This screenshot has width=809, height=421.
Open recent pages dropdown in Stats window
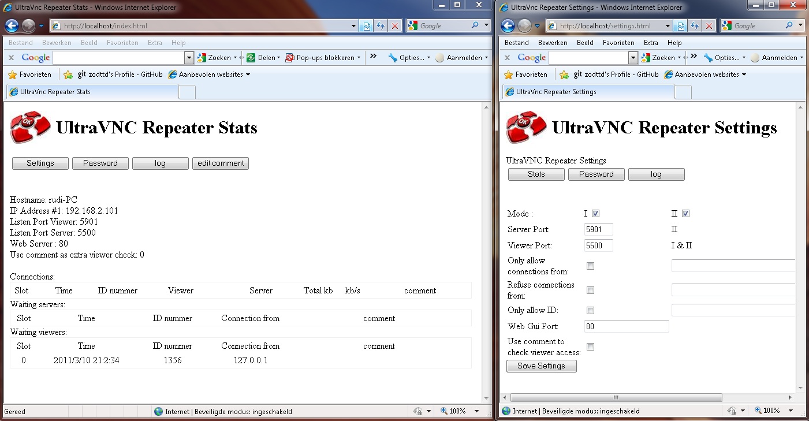tap(42, 26)
